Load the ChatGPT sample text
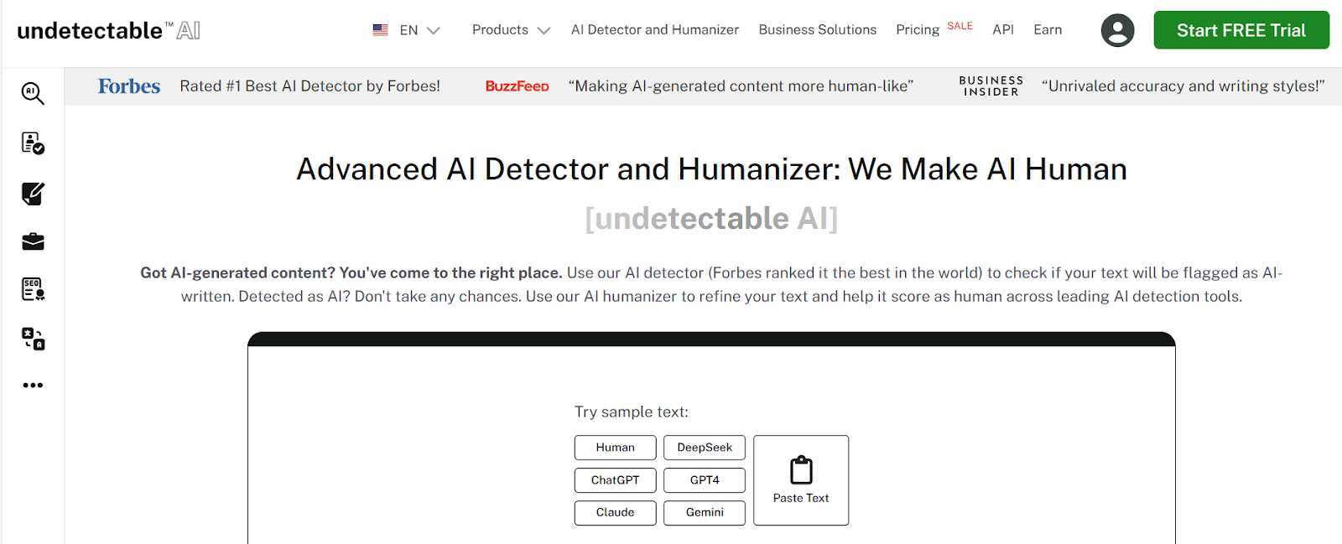Viewport: 1342px width, 544px height. click(x=616, y=480)
